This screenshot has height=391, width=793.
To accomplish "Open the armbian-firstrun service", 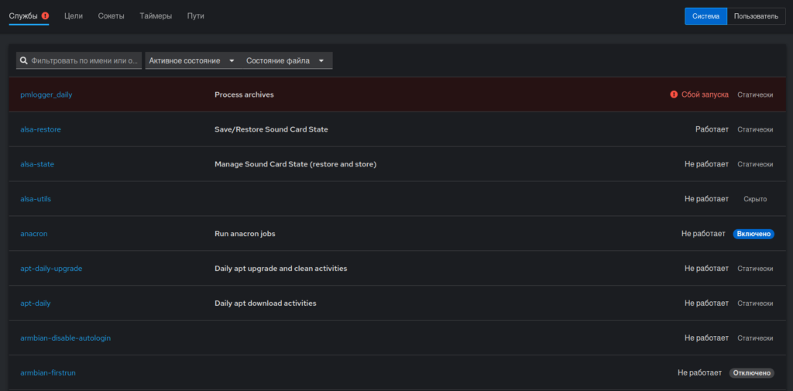I will tap(48, 372).
